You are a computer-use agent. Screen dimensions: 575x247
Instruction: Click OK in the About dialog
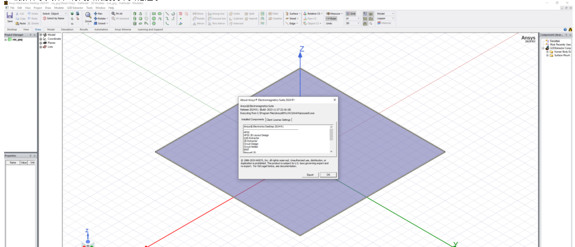(x=328, y=175)
